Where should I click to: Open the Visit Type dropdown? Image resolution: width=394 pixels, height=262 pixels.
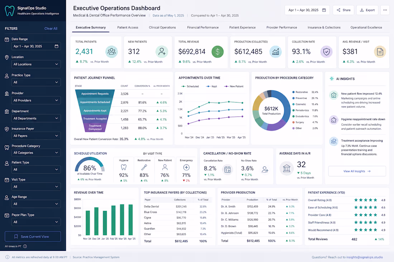coord(36,187)
